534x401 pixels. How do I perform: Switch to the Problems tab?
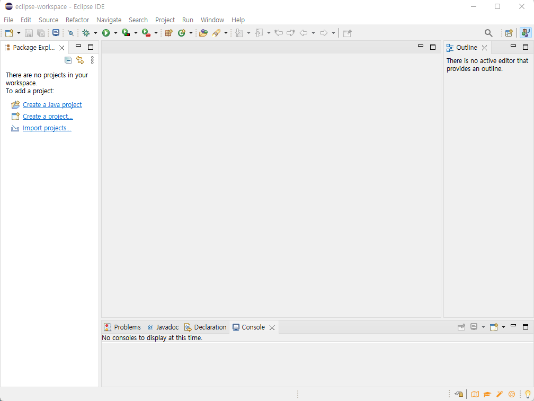122,327
